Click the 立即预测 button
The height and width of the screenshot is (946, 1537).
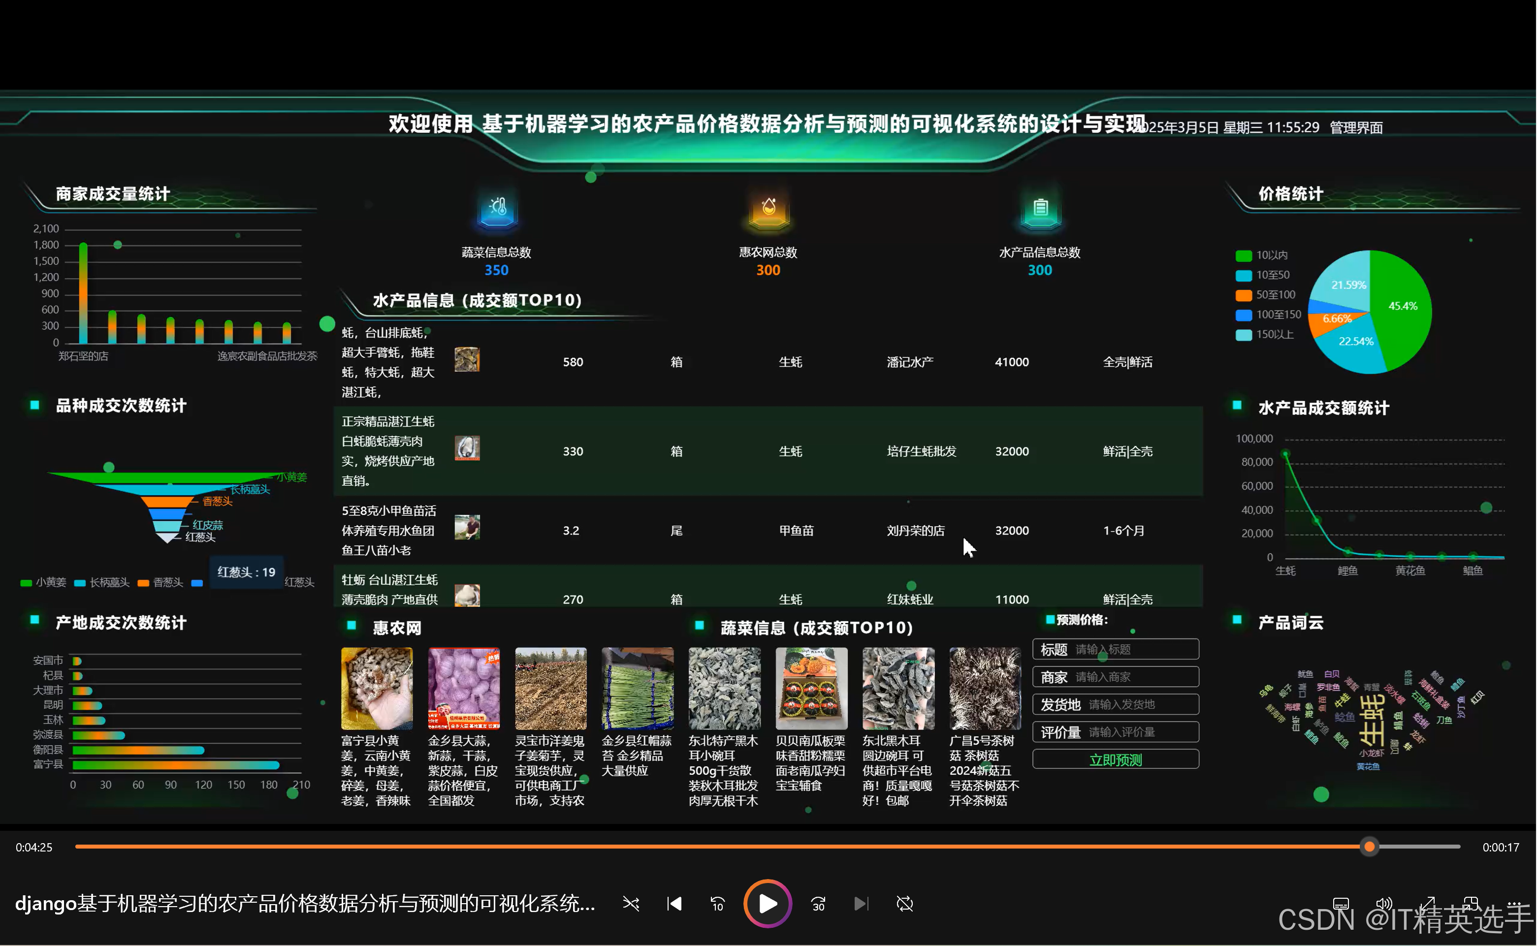pos(1116,759)
